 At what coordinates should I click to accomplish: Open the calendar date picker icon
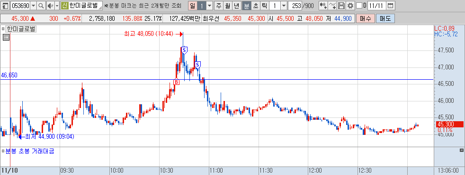(391, 6)
